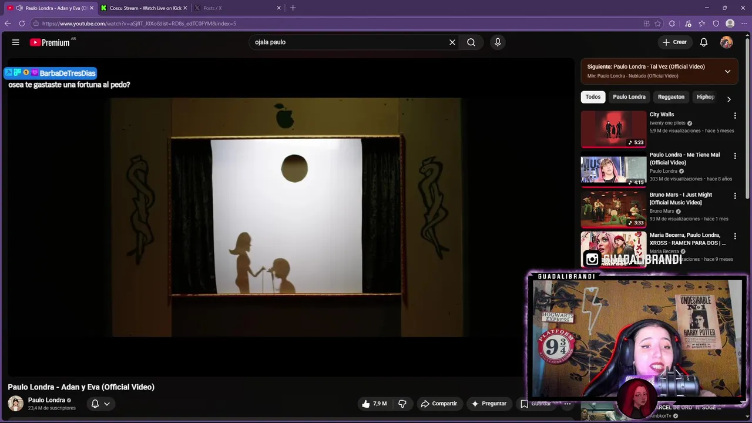Open the YouTube notifications bell
The height and width of the screenshot is (423, 752).
click(x=704, y=42)
